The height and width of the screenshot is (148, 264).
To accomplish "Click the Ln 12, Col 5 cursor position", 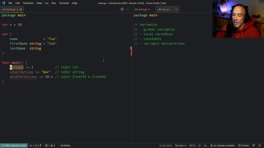I will (x=165, y=146).
